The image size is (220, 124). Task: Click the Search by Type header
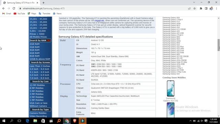(x=40, y=110)
